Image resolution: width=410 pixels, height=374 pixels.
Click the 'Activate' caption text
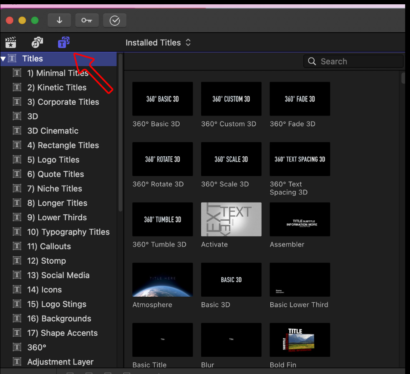[214, 244]
